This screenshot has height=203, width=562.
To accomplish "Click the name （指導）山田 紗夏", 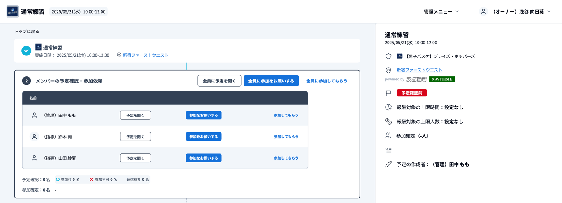I will pyautogui.click(x=59, y=158).
